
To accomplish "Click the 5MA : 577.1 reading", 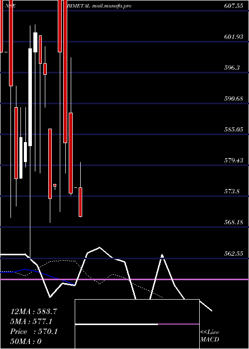I will coord(31,322).
